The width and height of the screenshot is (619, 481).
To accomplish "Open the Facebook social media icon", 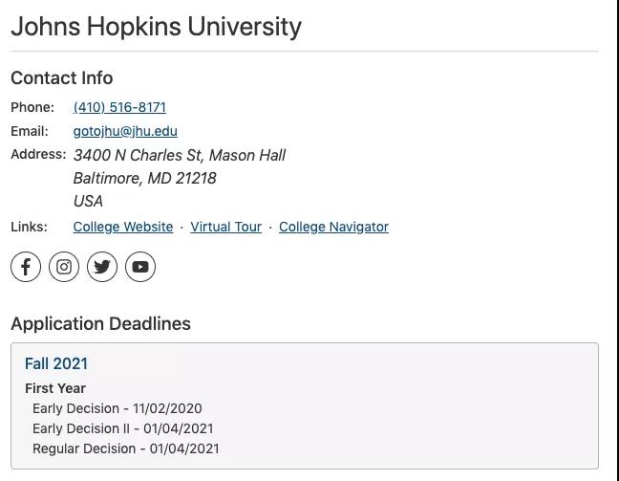I will click(26, 267).
